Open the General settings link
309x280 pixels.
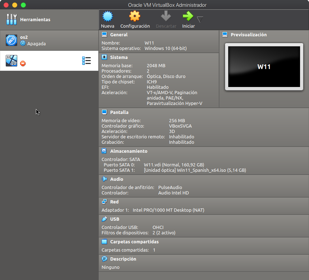[x=119, y=35]
